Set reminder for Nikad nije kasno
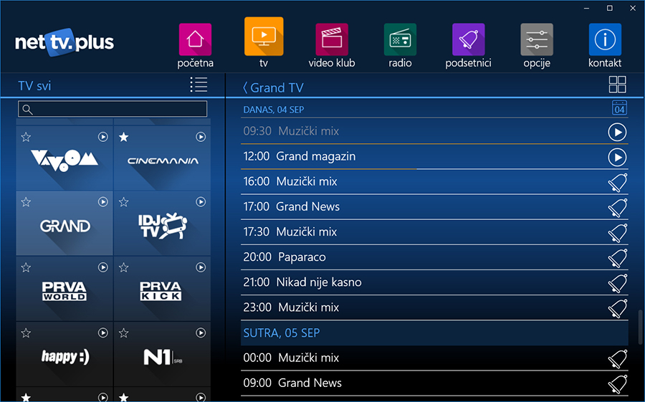Viewport: 645px width, 402px height. [x=618, y=283]
